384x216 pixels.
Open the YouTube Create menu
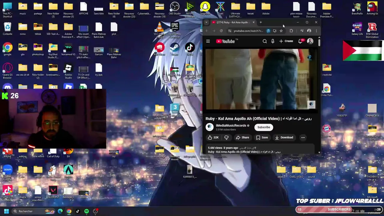pyautogui.click(x=286, y=41)
